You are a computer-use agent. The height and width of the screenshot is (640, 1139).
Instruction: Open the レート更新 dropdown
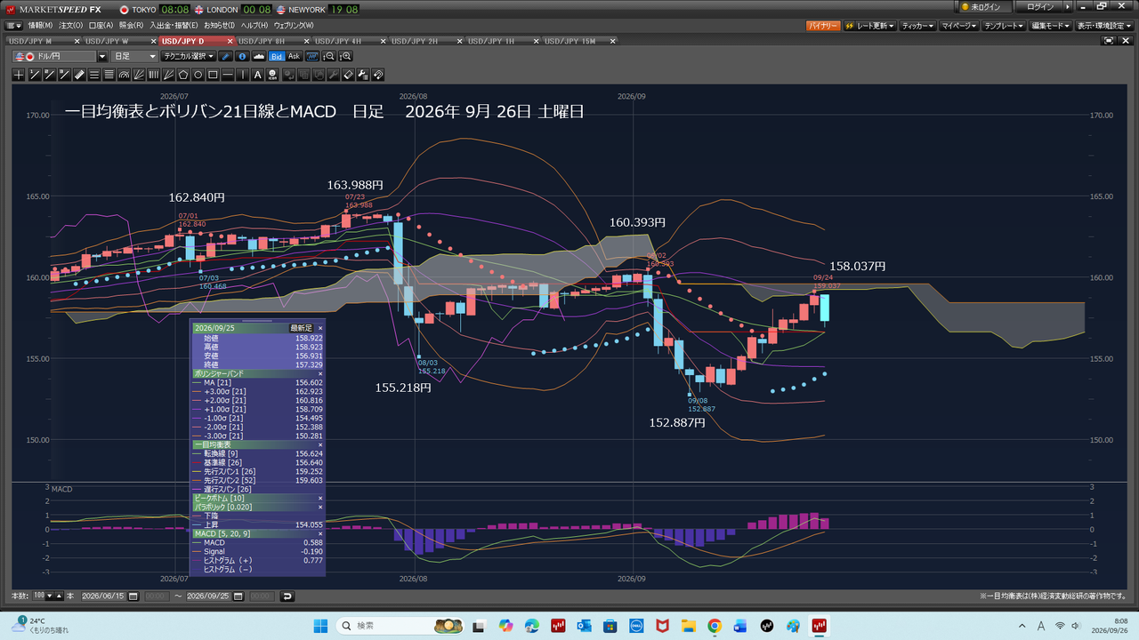click(x=869, y=27)
